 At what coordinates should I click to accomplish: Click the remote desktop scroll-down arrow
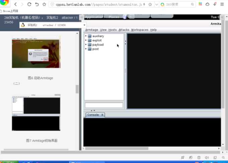(223, 144)
